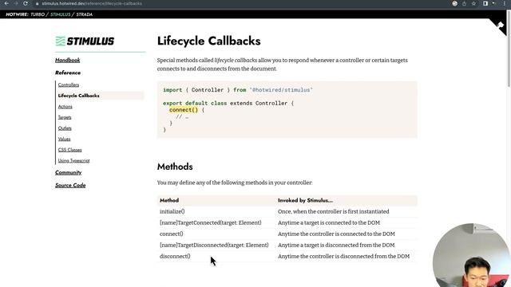
Task: Click the highlighted connect() in the code
Action: tap(184, 110)
